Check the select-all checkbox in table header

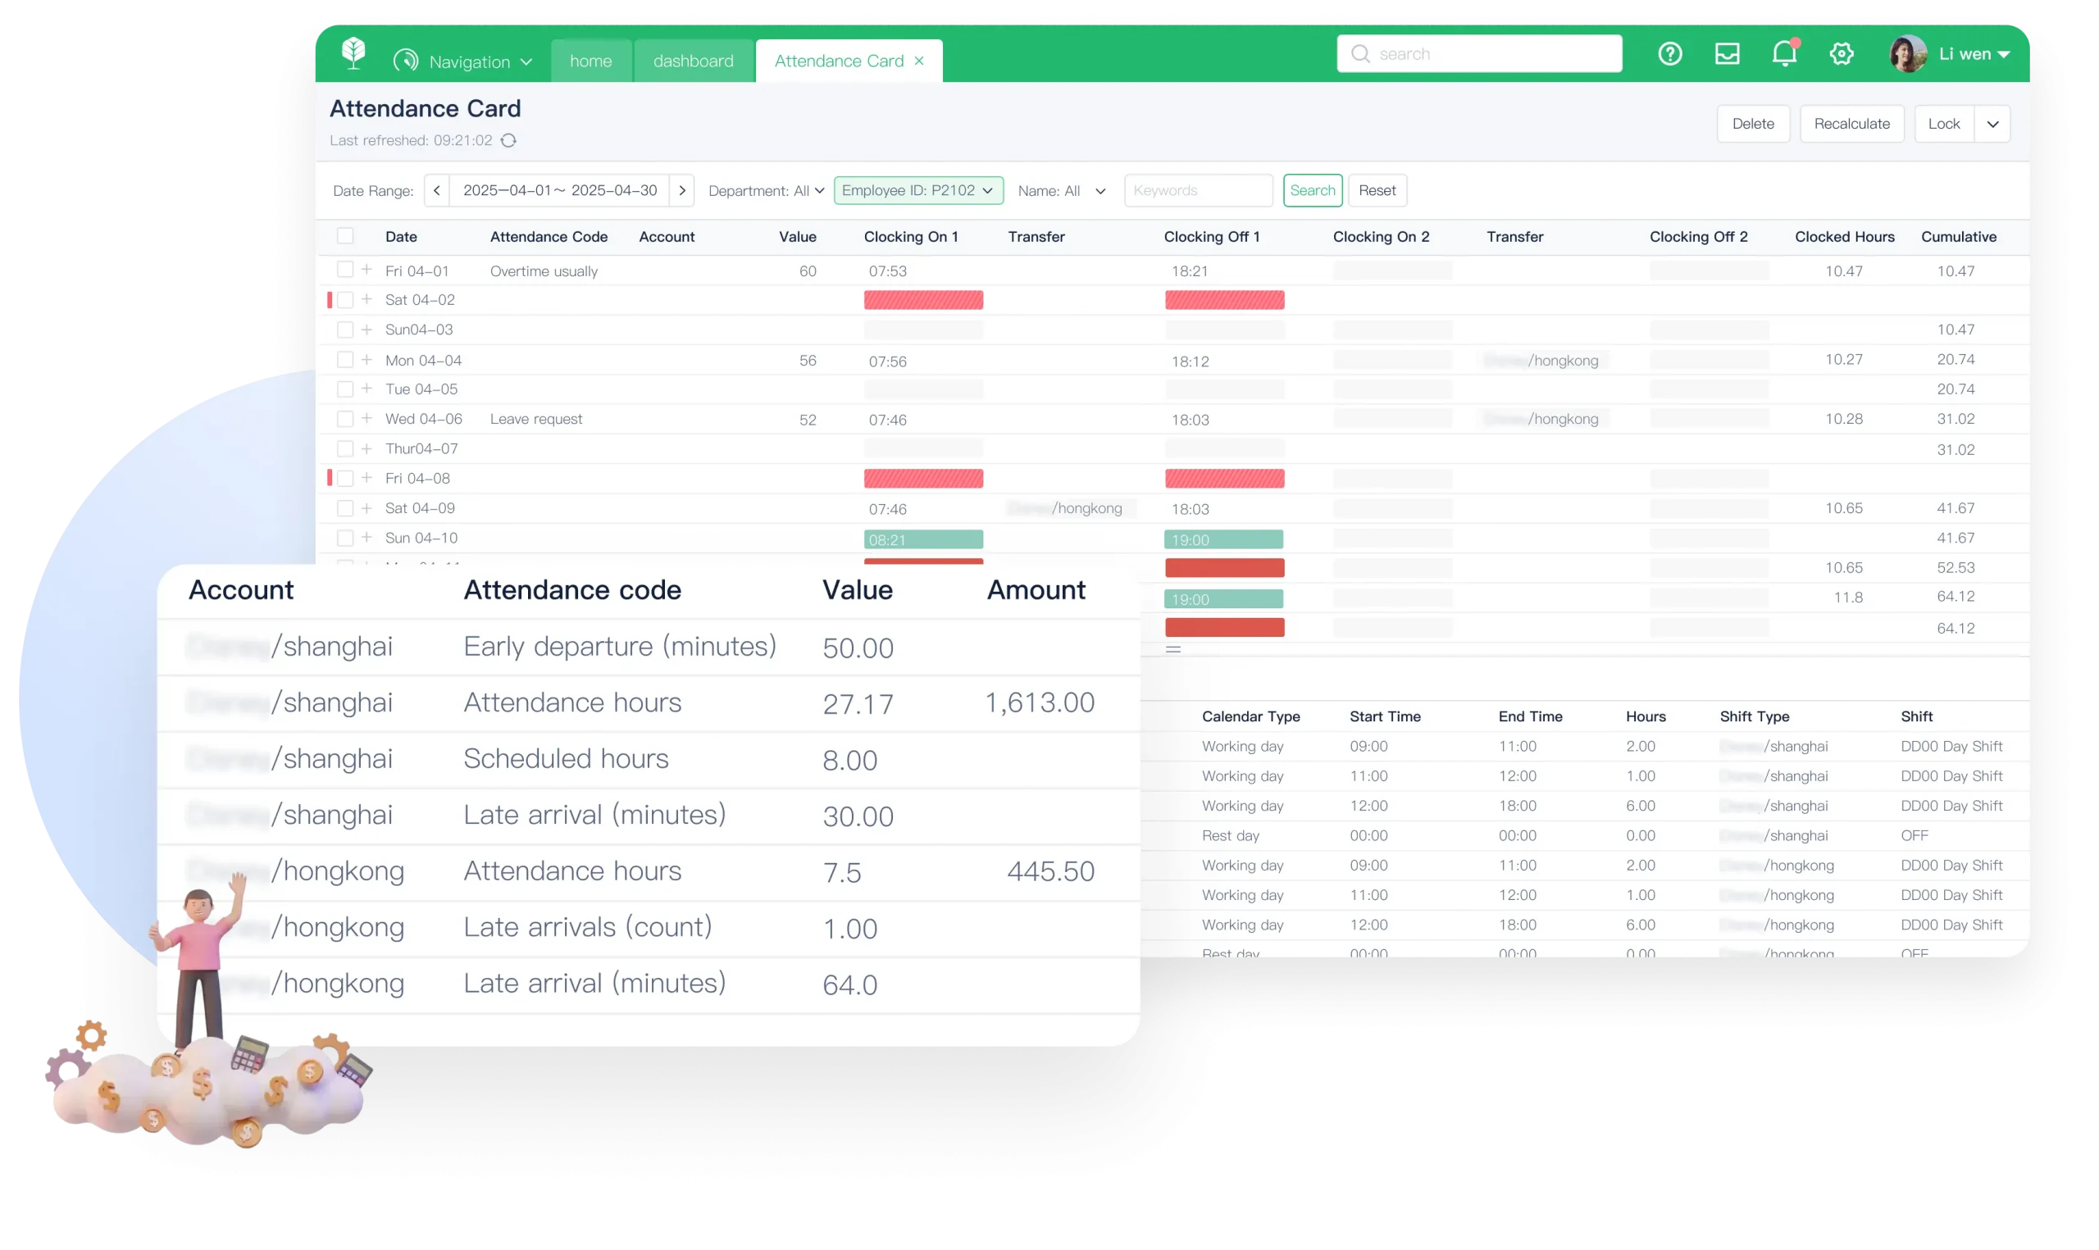(x=345, y=236)
